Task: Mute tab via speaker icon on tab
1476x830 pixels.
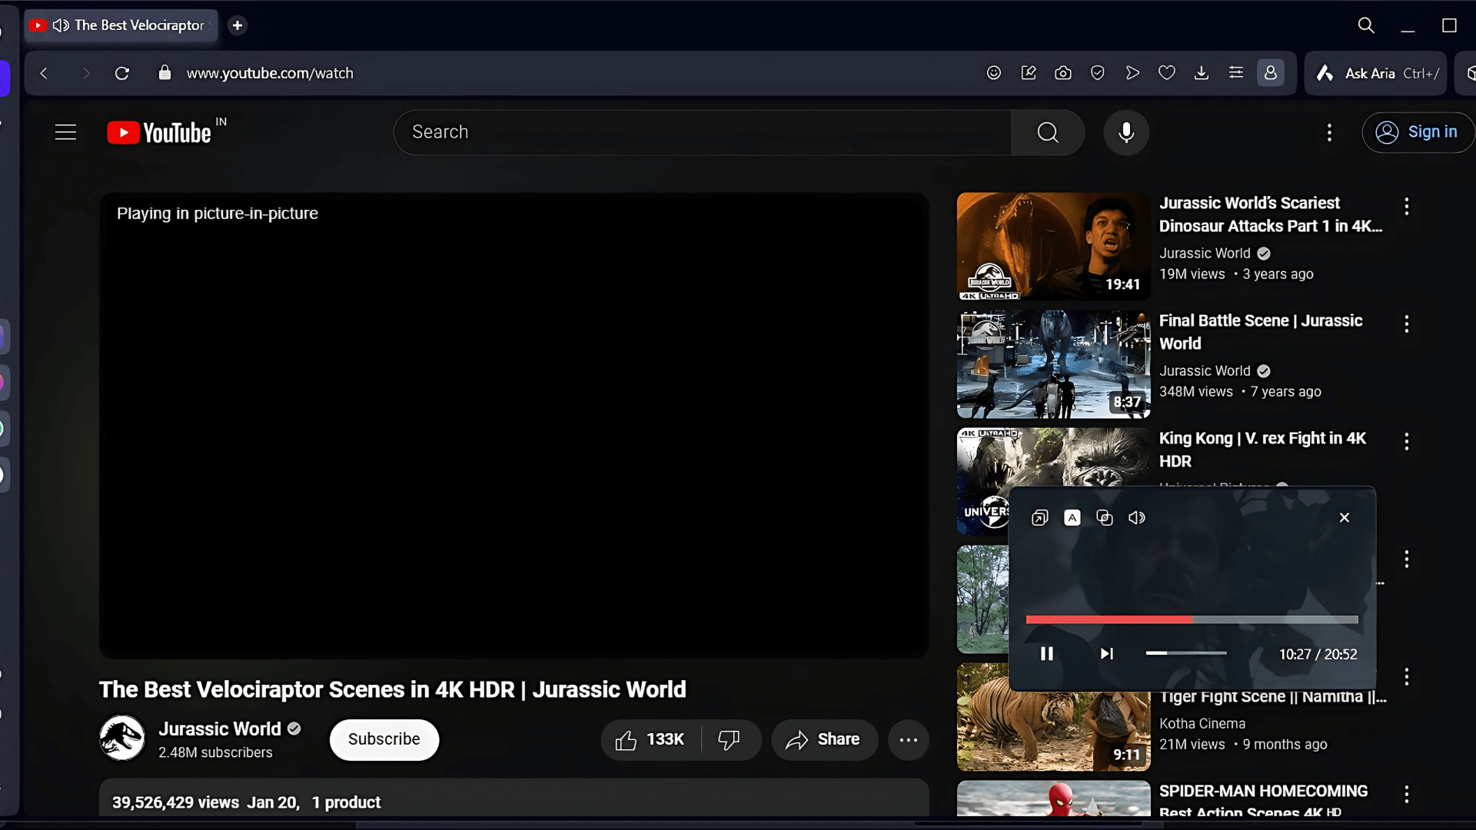Action: tap(61, 25)
